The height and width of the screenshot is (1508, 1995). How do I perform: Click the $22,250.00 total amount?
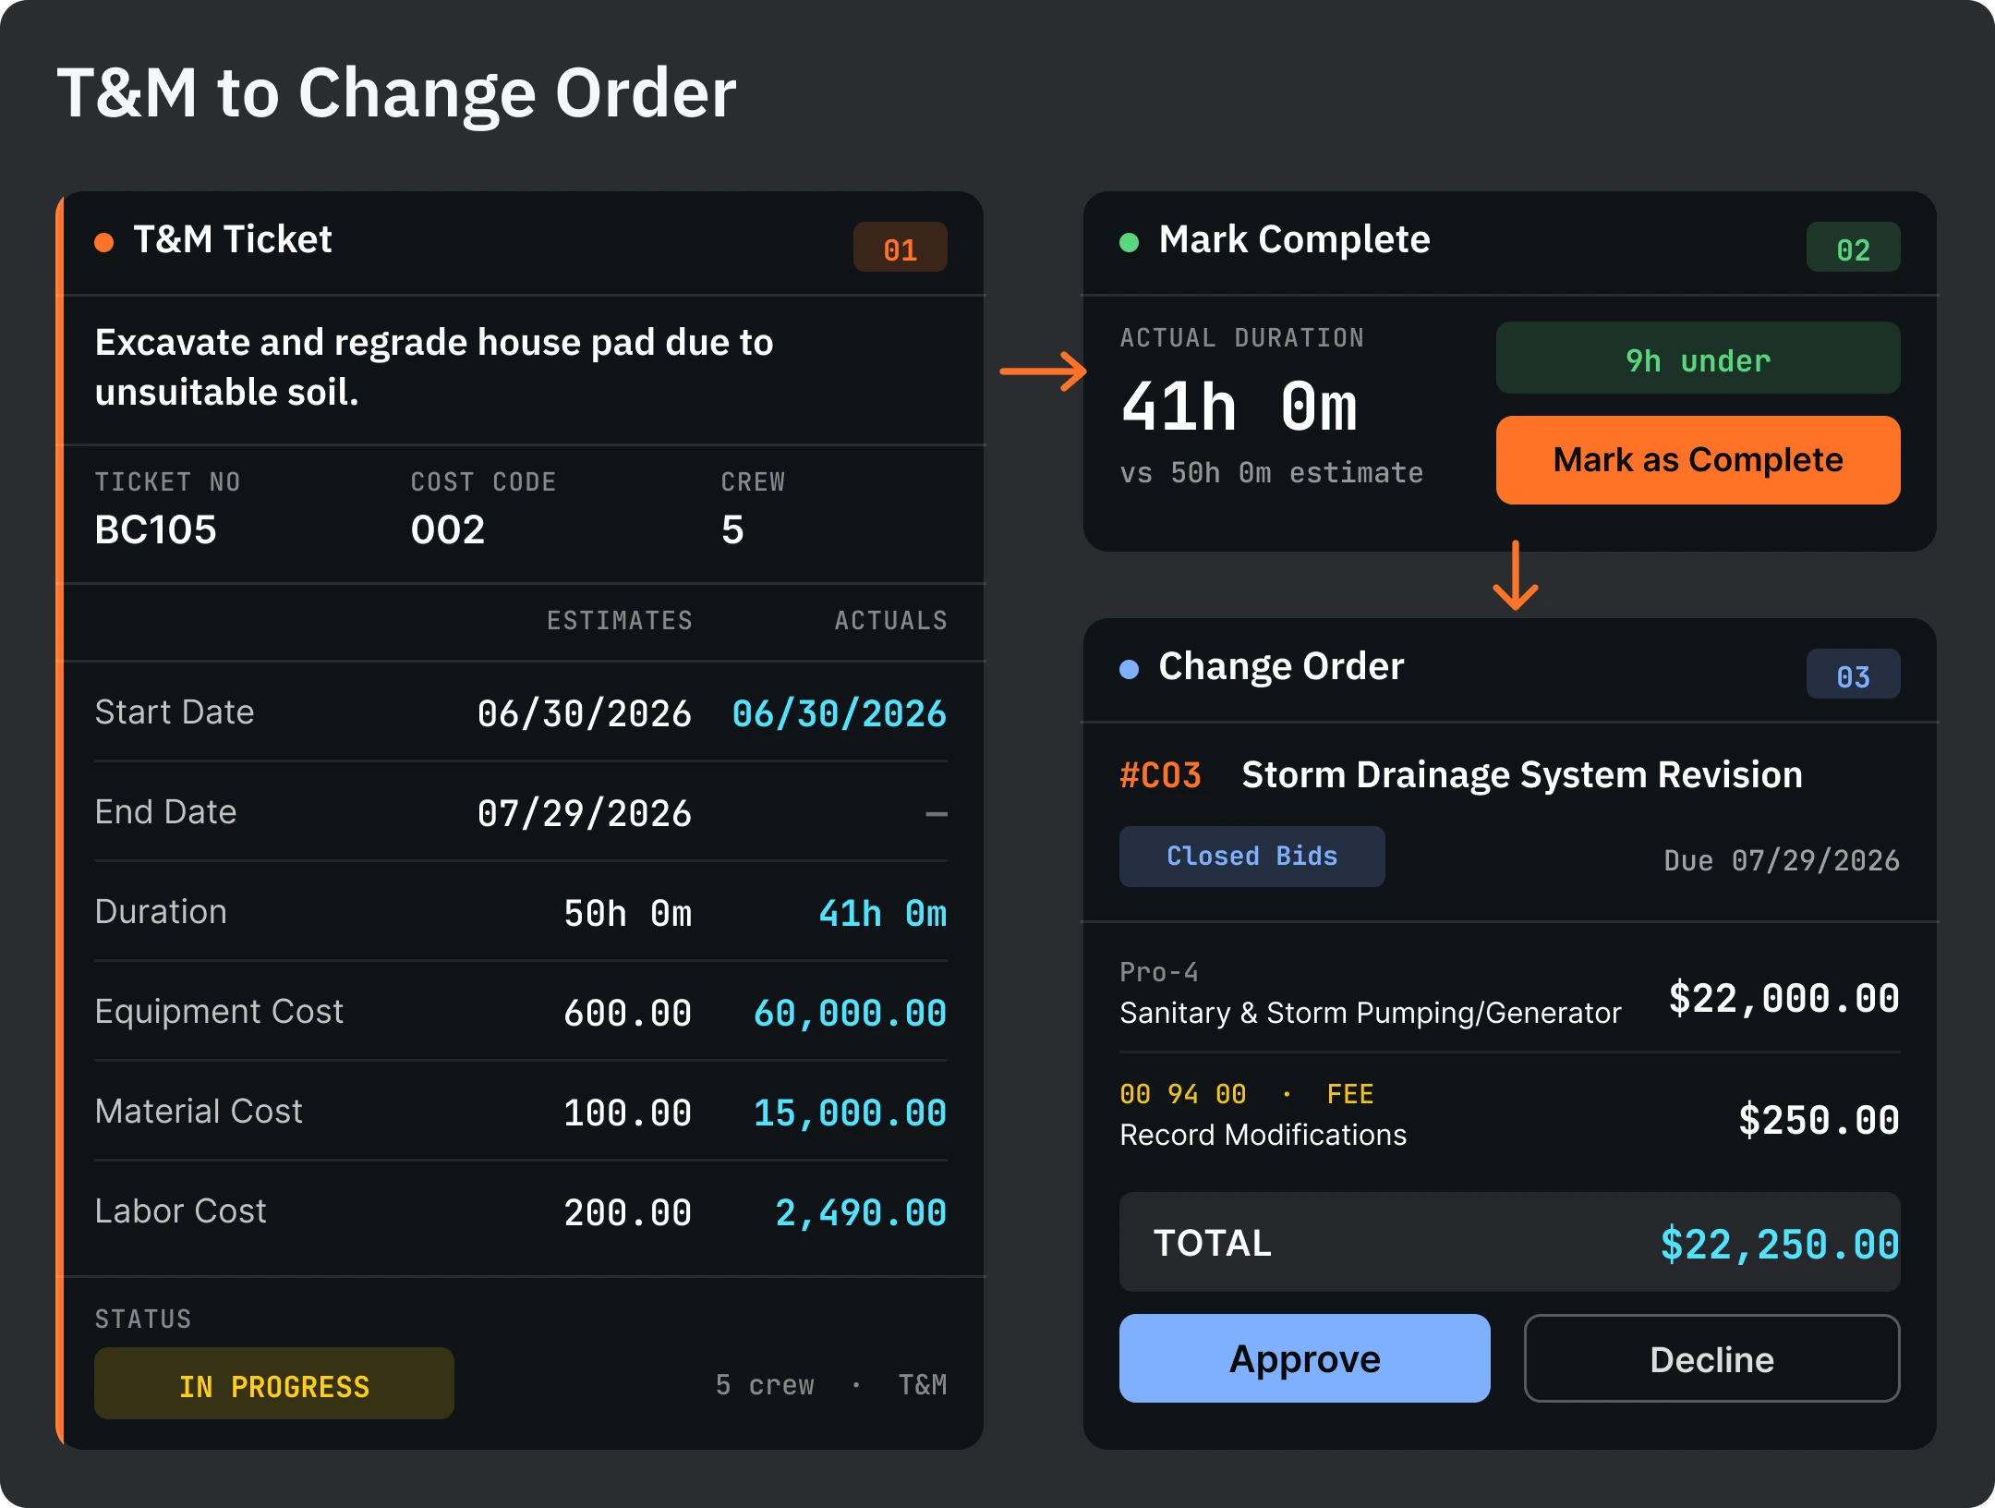[1779, 1244]
